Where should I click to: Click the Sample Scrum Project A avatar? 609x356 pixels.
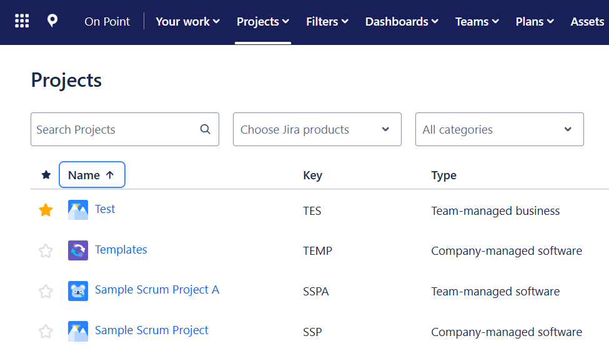78,291
